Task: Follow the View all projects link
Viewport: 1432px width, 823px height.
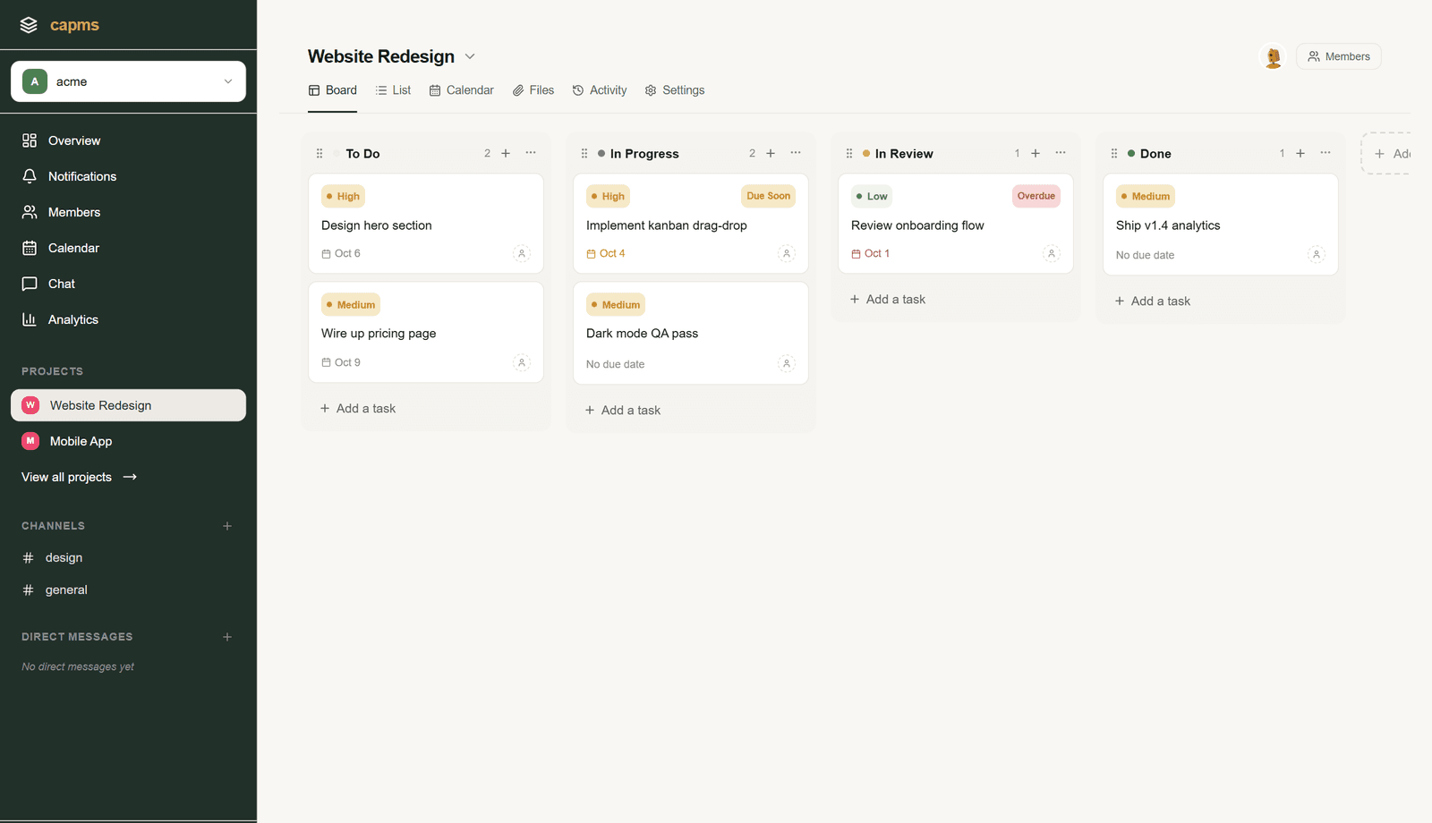Action: [x=79, y=477]
